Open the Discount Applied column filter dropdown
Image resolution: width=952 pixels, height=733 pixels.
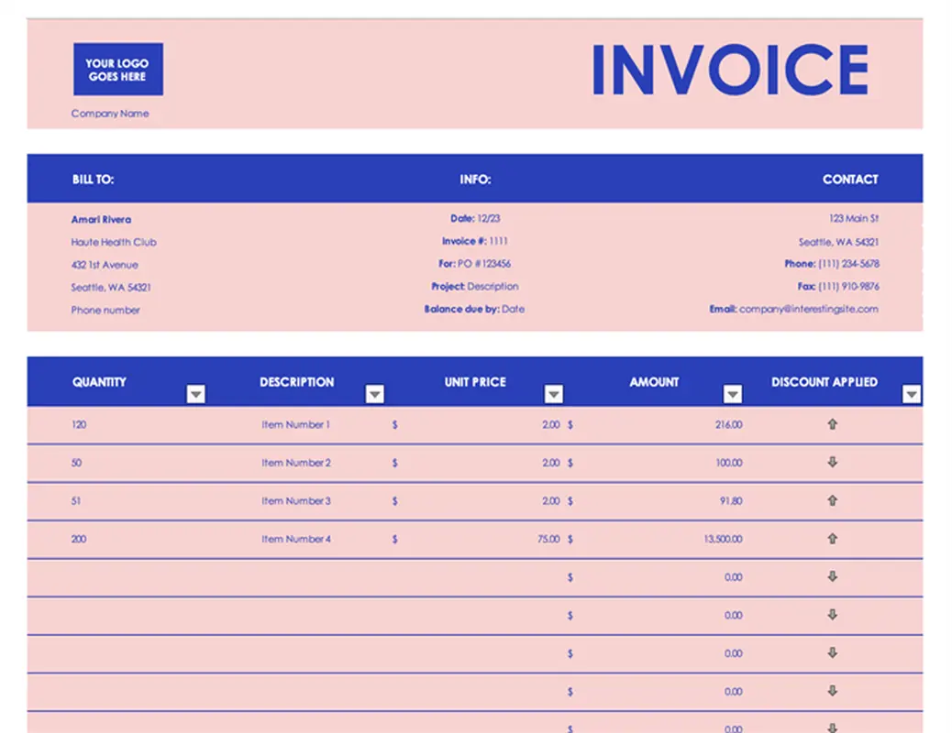(911, 394)
